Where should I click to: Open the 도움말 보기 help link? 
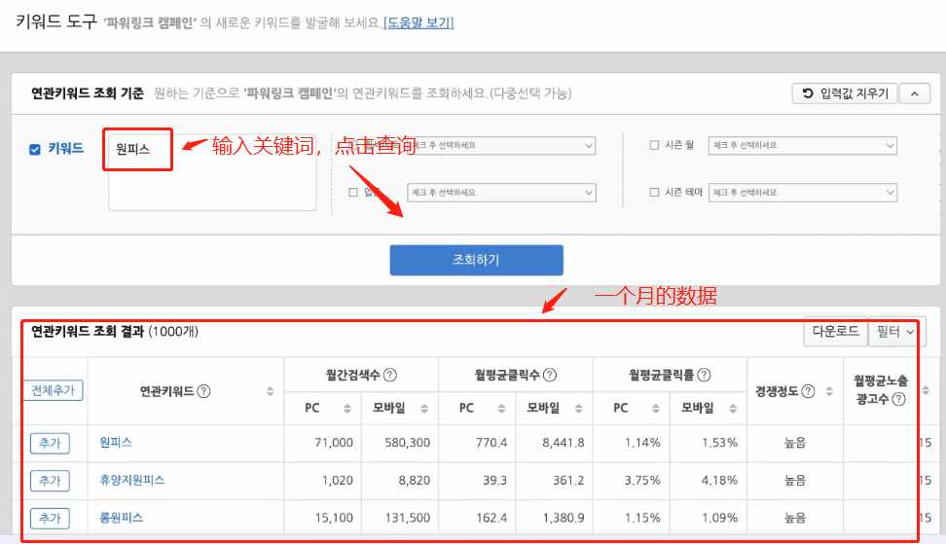418,23
